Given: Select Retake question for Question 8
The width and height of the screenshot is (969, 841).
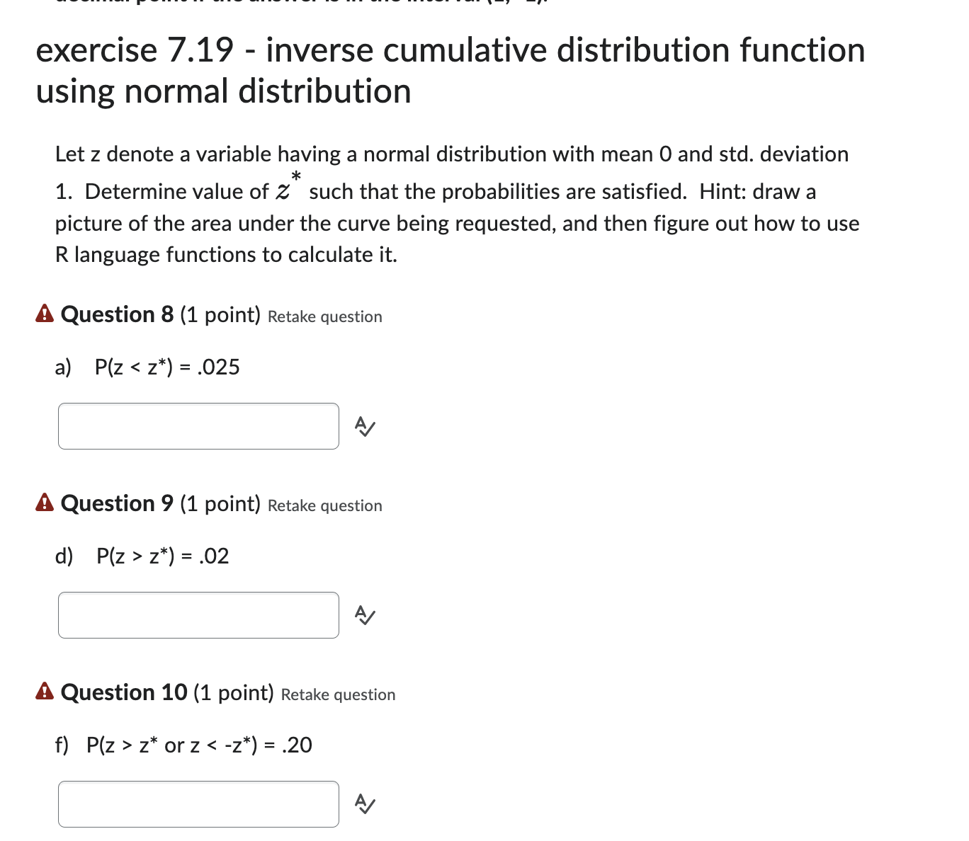Looking at the screenshot, I should 324,316.
